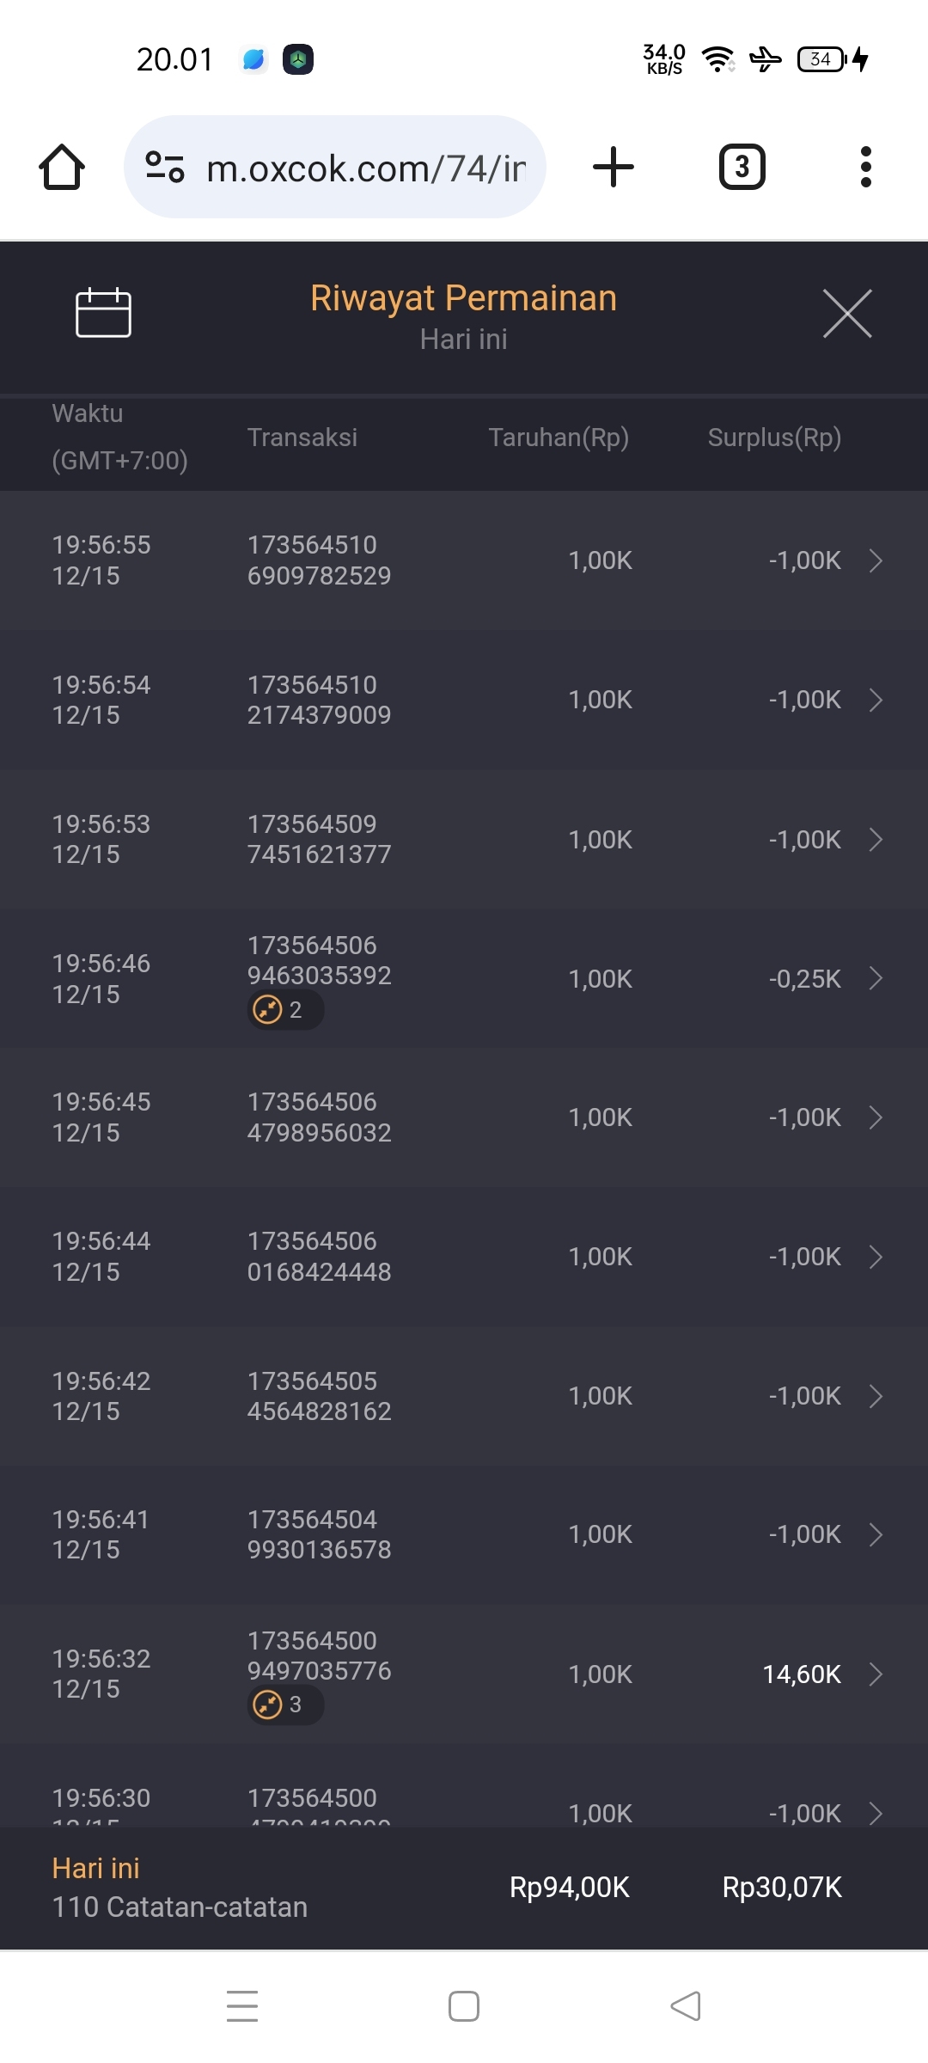Tap the Hari ini summary label
Image resolution: width=928 pixels, height=2063 pixels.
tap(95, 1868)
